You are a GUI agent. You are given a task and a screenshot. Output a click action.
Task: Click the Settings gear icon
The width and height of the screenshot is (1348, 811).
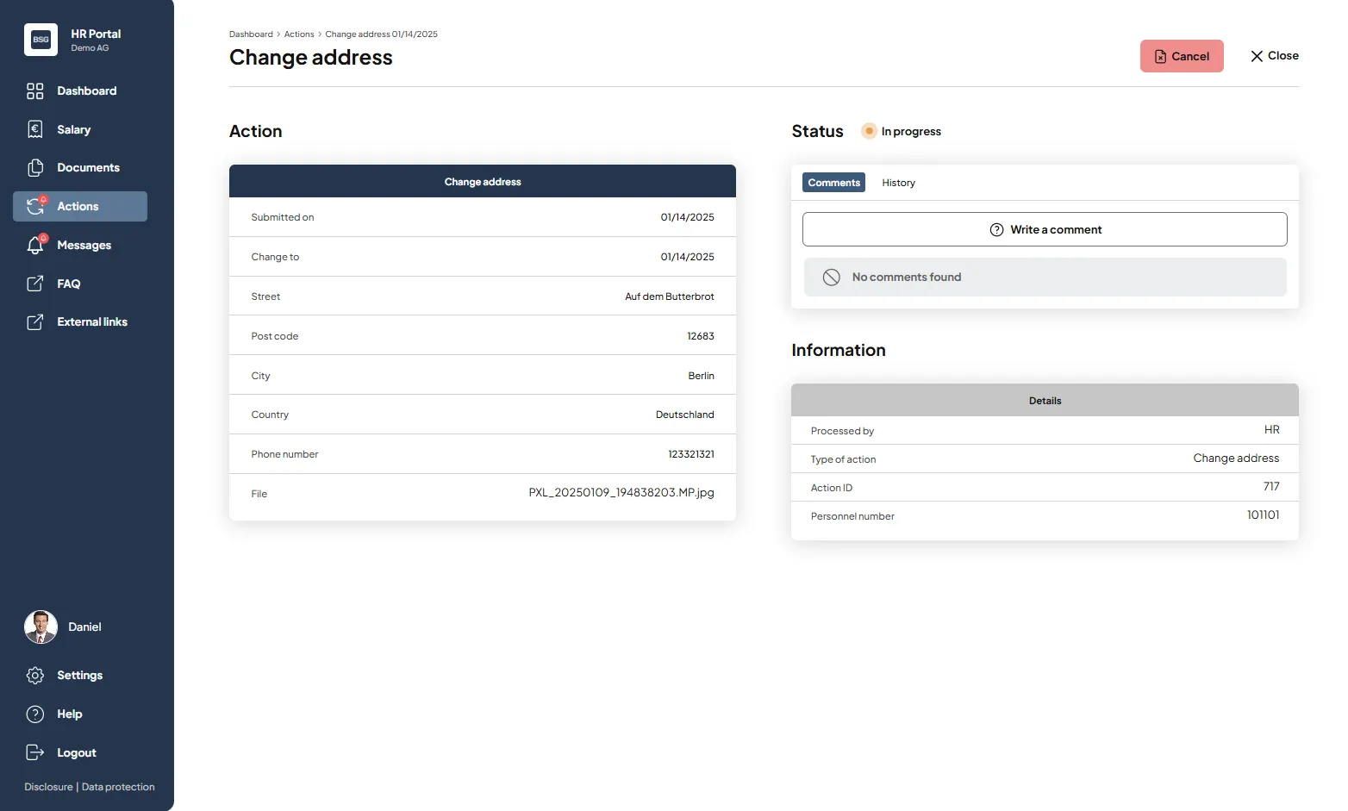(x=35, y=676)
